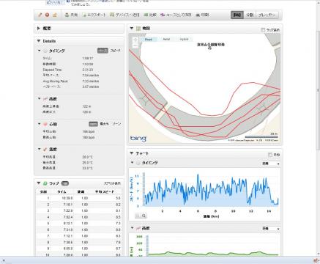The height and width of the screenshot is (264, 320).
Task: Collapse the 心拍 heart rate details section
Action: [40, 124]
